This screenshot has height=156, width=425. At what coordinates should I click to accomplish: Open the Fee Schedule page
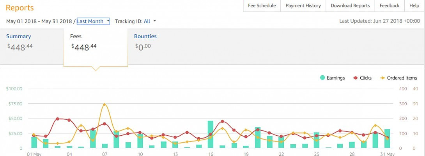(262, 6)
